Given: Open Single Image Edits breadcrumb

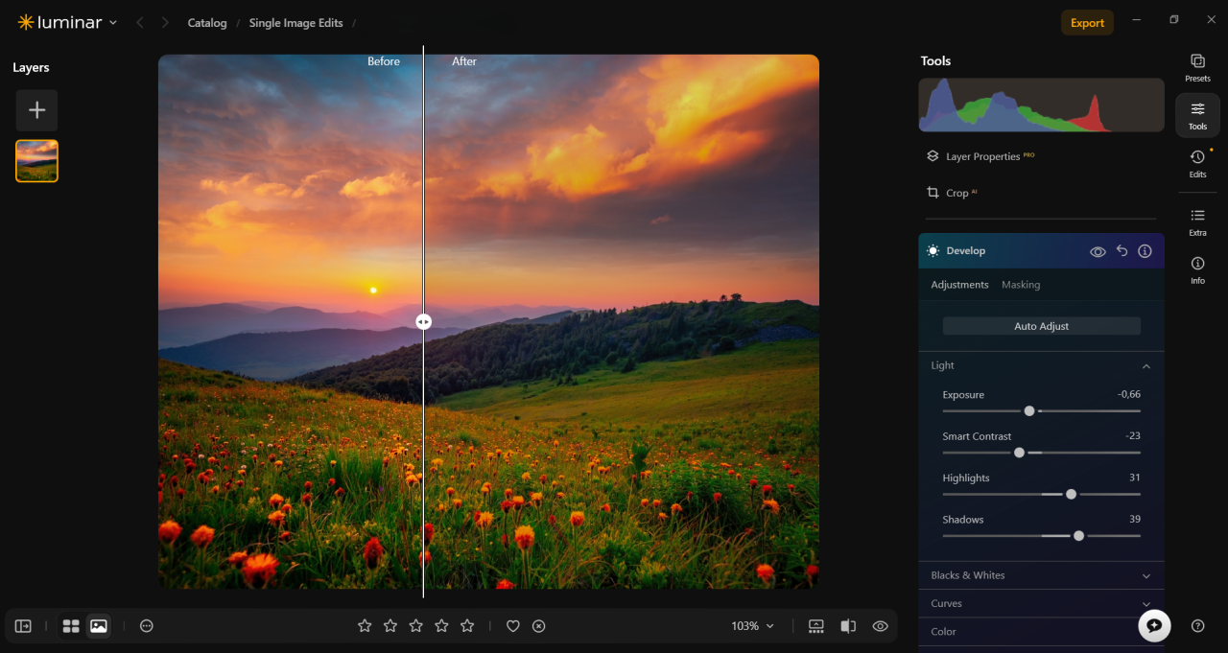Looking at the screenshot, I should point(295,23).
